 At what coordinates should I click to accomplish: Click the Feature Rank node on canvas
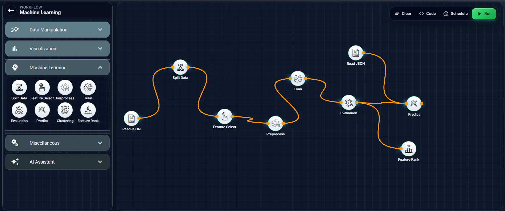409,149
